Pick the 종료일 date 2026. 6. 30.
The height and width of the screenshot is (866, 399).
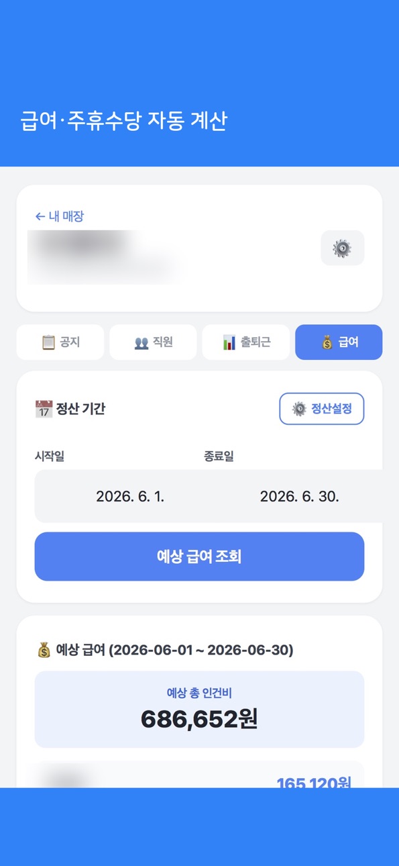[299, 497]
